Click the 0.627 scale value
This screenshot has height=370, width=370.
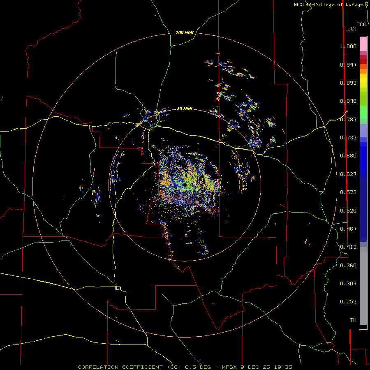click(x=348, y=174)
